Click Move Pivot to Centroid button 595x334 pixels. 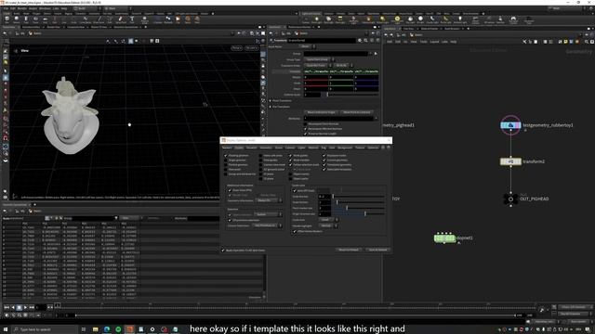357,112
